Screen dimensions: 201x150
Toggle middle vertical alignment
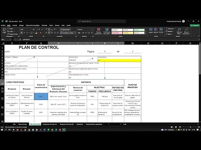click(x=49, y=30)
